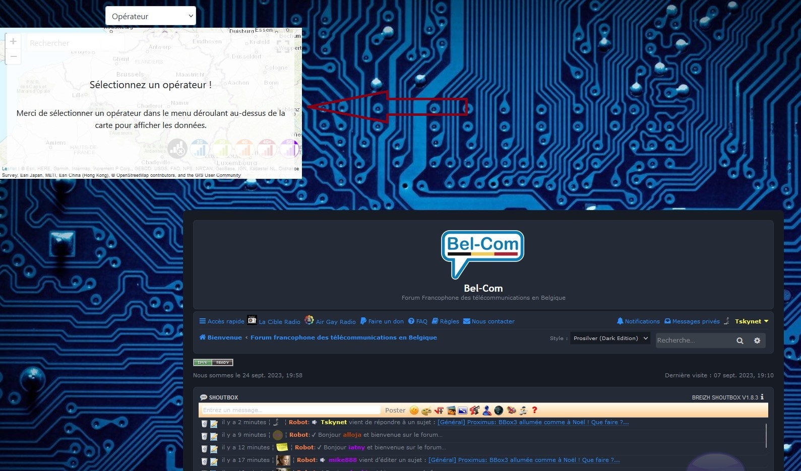The width and height of the screenshot is (801, 471).
Task: Click Tskynet's name in the shoutbox
Action: click(x=334, y=422)
